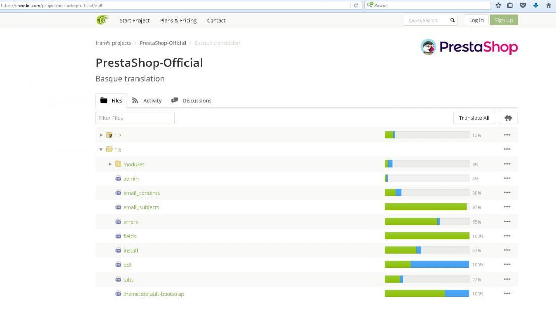Focus the browser Buscar search box
This screenshot has height=325, width=556.
[x=428, y=6]
